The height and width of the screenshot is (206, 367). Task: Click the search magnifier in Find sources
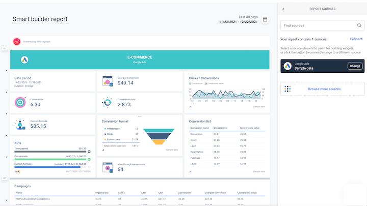pyautogui.click(x=359, y=25)
